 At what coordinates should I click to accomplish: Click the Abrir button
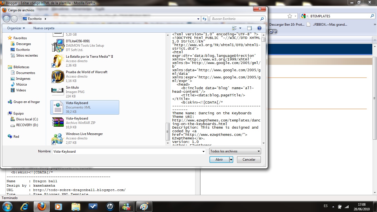(219, 160)
